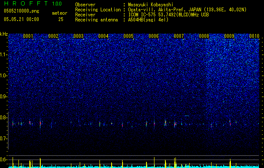Click the timestamp 05.05.21 00:00
This screenshot has width=264, height=168.
tap(21, 19)
